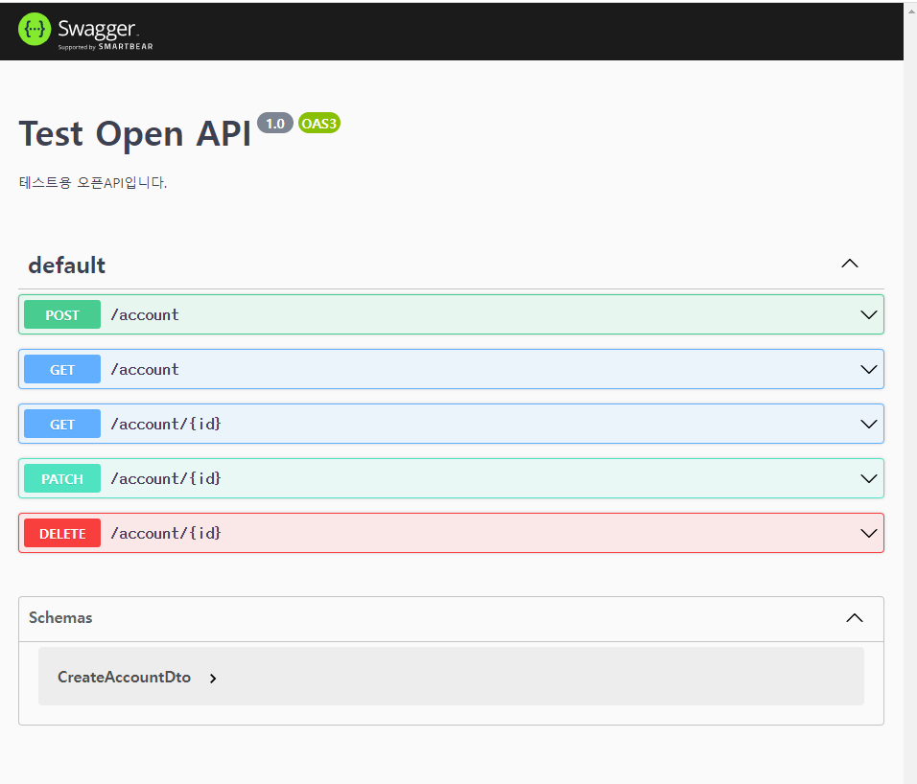
Task: Click the OAS3 specification badge
Action: click(318, 123)
